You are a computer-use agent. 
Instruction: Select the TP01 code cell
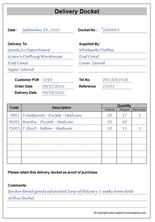tap(14, 115)
